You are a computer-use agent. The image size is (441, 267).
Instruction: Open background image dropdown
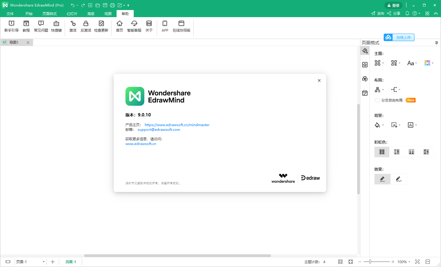pos(396,125)
